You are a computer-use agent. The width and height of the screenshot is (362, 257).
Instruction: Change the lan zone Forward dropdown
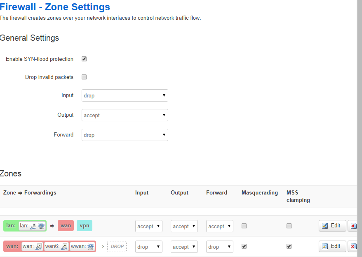(x=219, y=226)
